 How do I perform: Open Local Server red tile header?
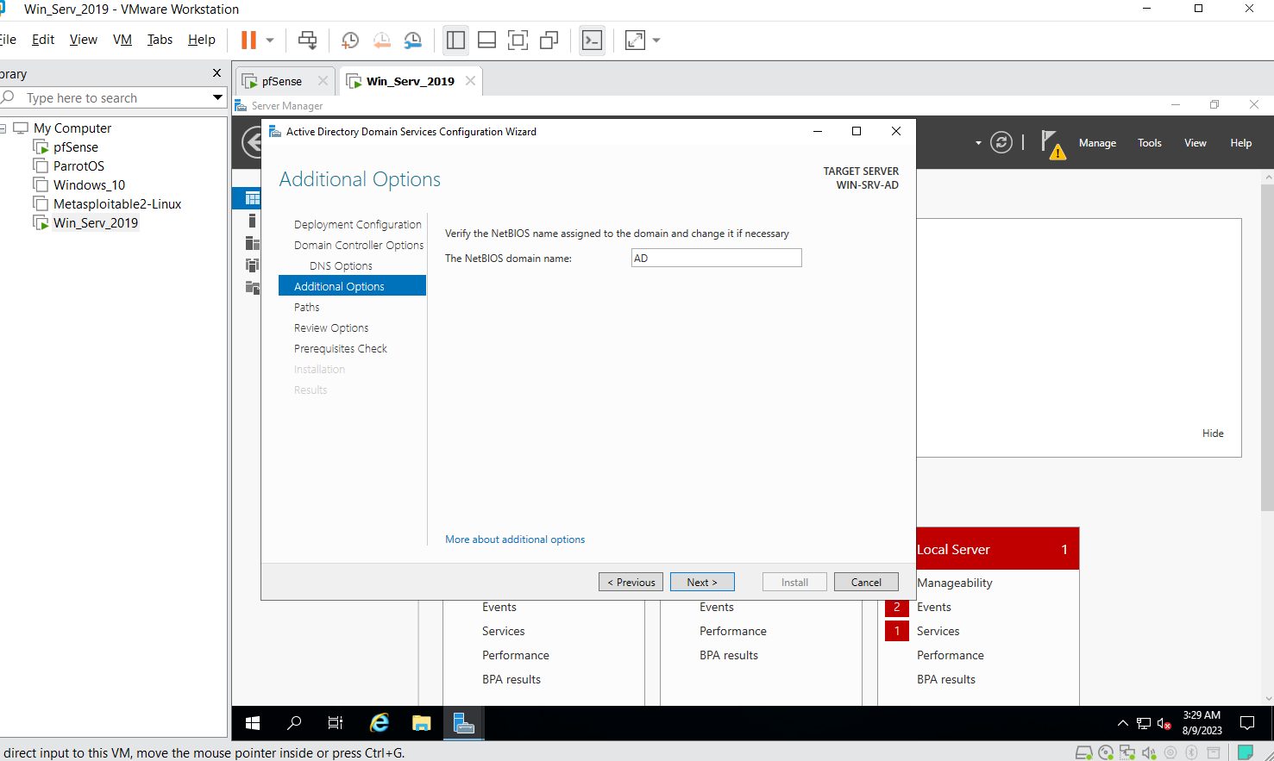tap(997, 549)
